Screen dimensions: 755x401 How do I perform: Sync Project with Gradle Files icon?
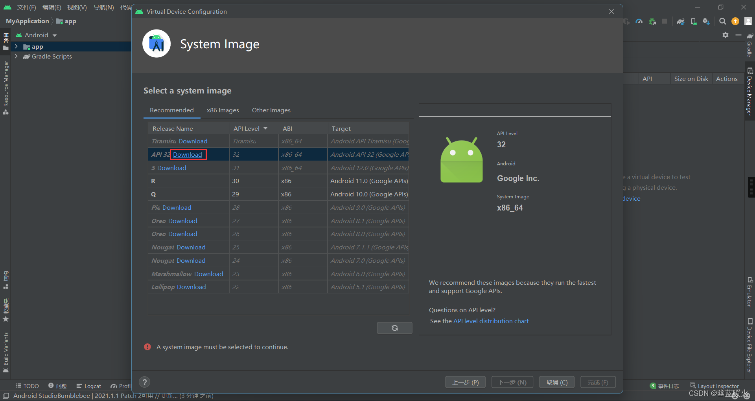681,21
